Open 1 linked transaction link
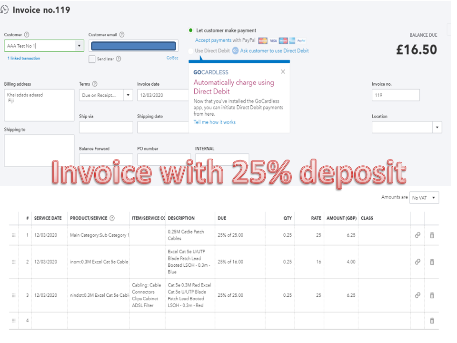 24,58
